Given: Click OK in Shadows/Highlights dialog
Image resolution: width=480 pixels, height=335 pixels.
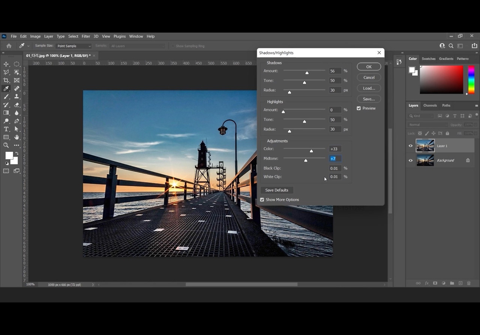Looking at the screenshot, I should (x=369, y=67).
